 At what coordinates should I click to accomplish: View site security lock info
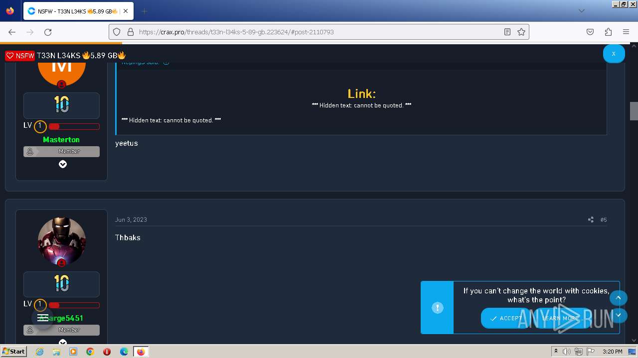coord(131,32)
